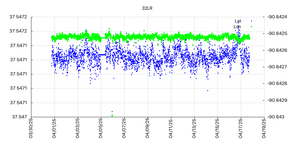The width and height of the screenshot is (303, 148).
Task: Click the 03/30/25 date label
Action: [30, 128]
